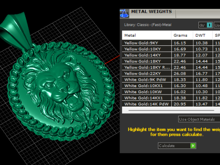Image resolution: width=220 pixels, height=165 pixels.
Task: Click the 10.30 DWT cell
Action: tap(203, 92)
